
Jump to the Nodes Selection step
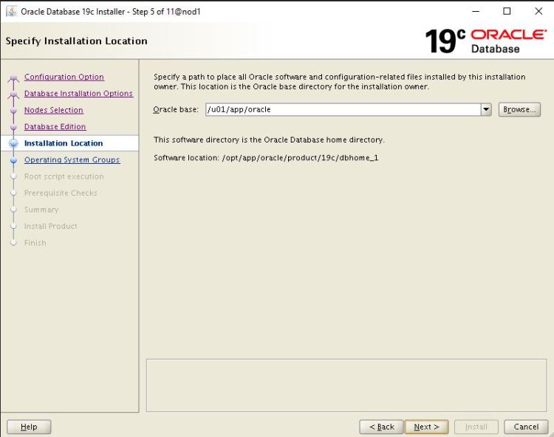click(x=53, y=110)
